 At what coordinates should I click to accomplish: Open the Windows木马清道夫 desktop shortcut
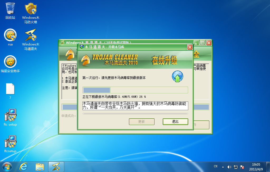click(31, 40)
